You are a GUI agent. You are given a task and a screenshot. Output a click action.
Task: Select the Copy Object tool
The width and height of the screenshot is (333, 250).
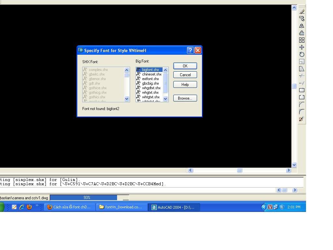[302, 19]
